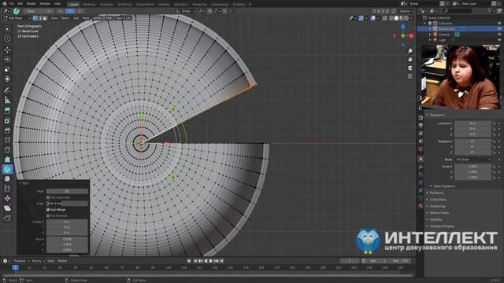Click the Spin tool Steps field in header
This screenshot has height=283, width=504.
point(39,11)
